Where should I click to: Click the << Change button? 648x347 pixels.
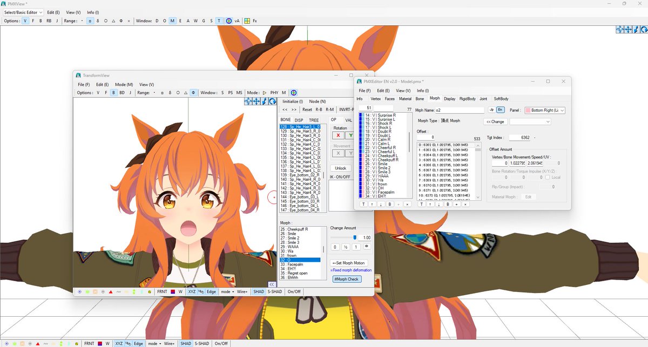pyautogui.click(x=495, y=121)
